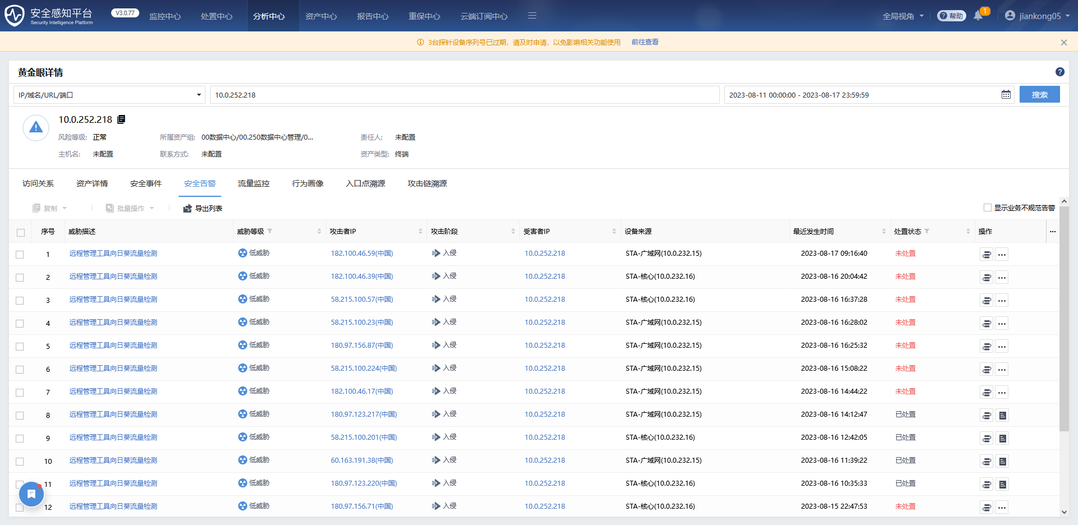The image size is (1078, 525).
Task: Click the detail icon for row 1
Action: tap(986, 254)
